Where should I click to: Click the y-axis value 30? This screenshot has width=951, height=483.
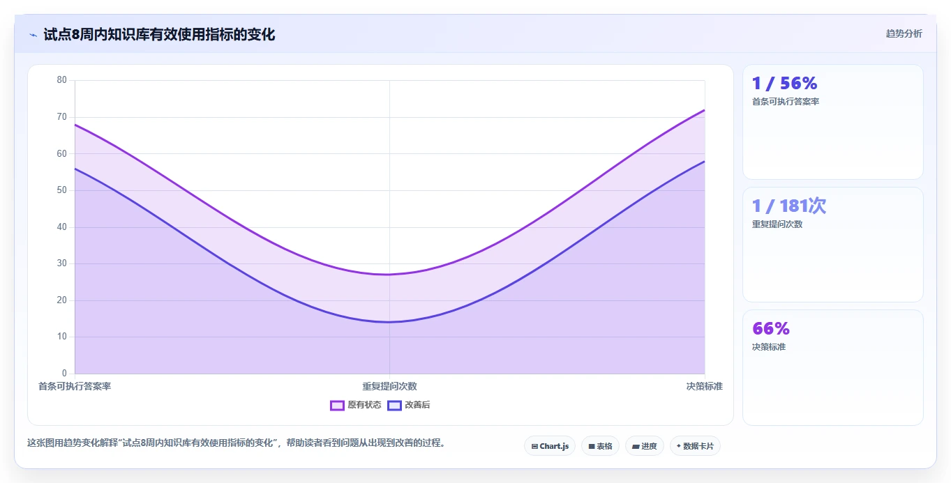click(x=62, y=263)
